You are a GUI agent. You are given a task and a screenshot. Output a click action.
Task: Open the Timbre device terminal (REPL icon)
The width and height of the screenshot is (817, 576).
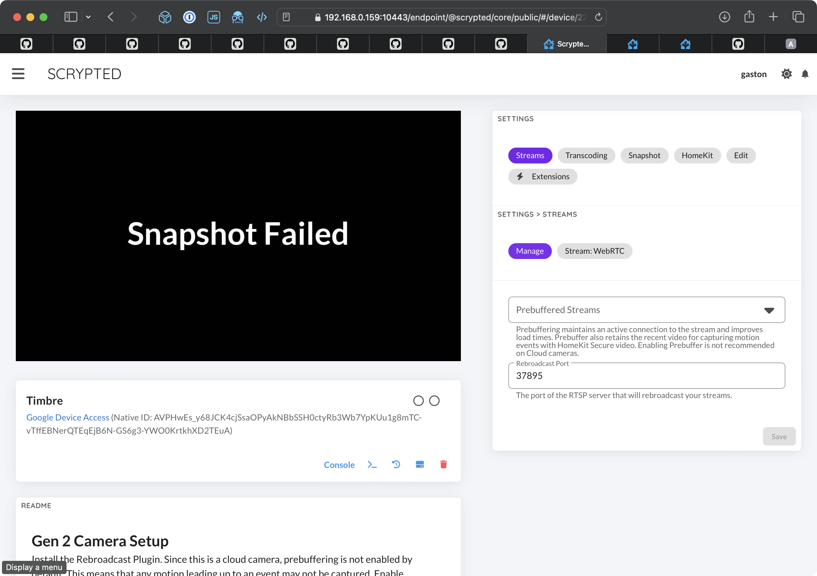[x=372, y=465]
